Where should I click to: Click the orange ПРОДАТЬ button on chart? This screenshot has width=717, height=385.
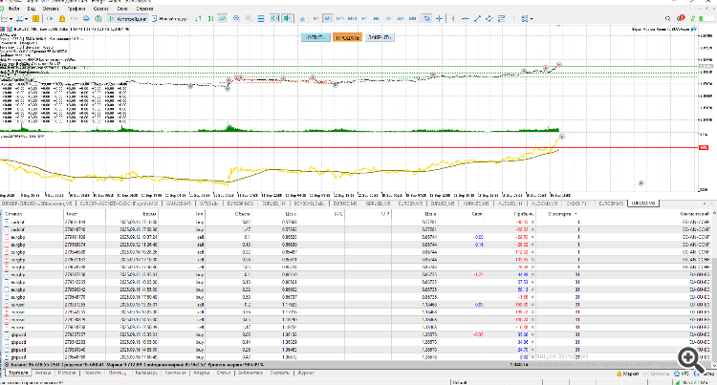(x=348, y=37)
